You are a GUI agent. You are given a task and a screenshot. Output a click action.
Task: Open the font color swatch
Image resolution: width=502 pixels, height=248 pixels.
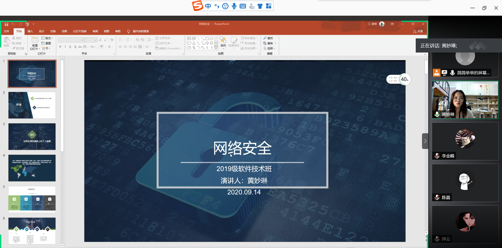coord(110,47)
